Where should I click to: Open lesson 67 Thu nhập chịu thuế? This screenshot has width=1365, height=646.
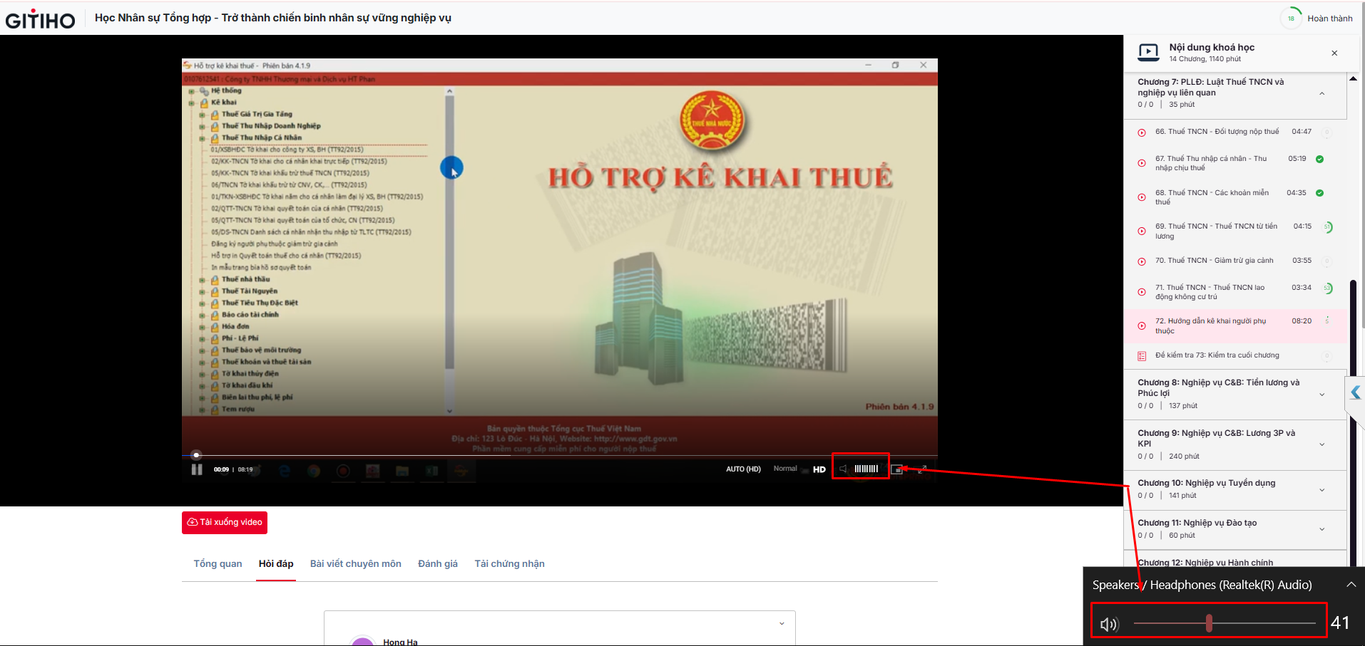[x=1211, y=163]
